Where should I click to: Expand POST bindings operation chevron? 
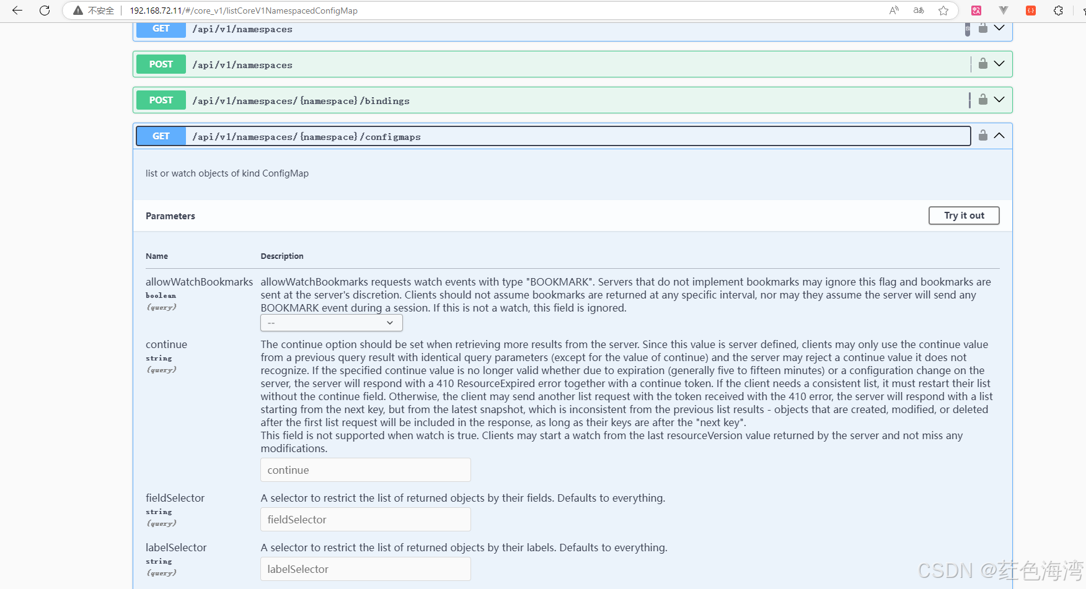pos(999,100)
